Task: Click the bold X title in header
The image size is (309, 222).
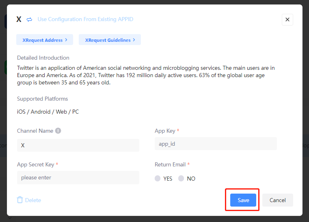Action: click(x=19, y=19)
